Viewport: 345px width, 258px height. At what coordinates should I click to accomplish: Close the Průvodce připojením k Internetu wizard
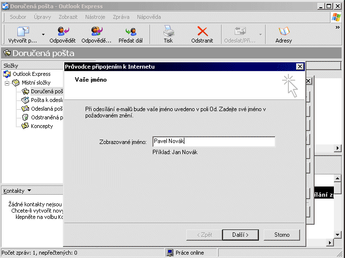coord(300,66)
